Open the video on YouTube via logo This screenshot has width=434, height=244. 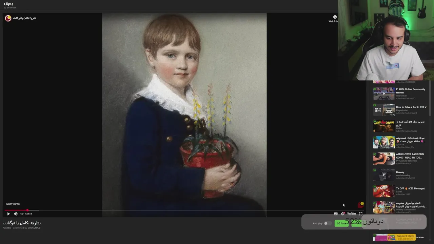tap(352, 214)
